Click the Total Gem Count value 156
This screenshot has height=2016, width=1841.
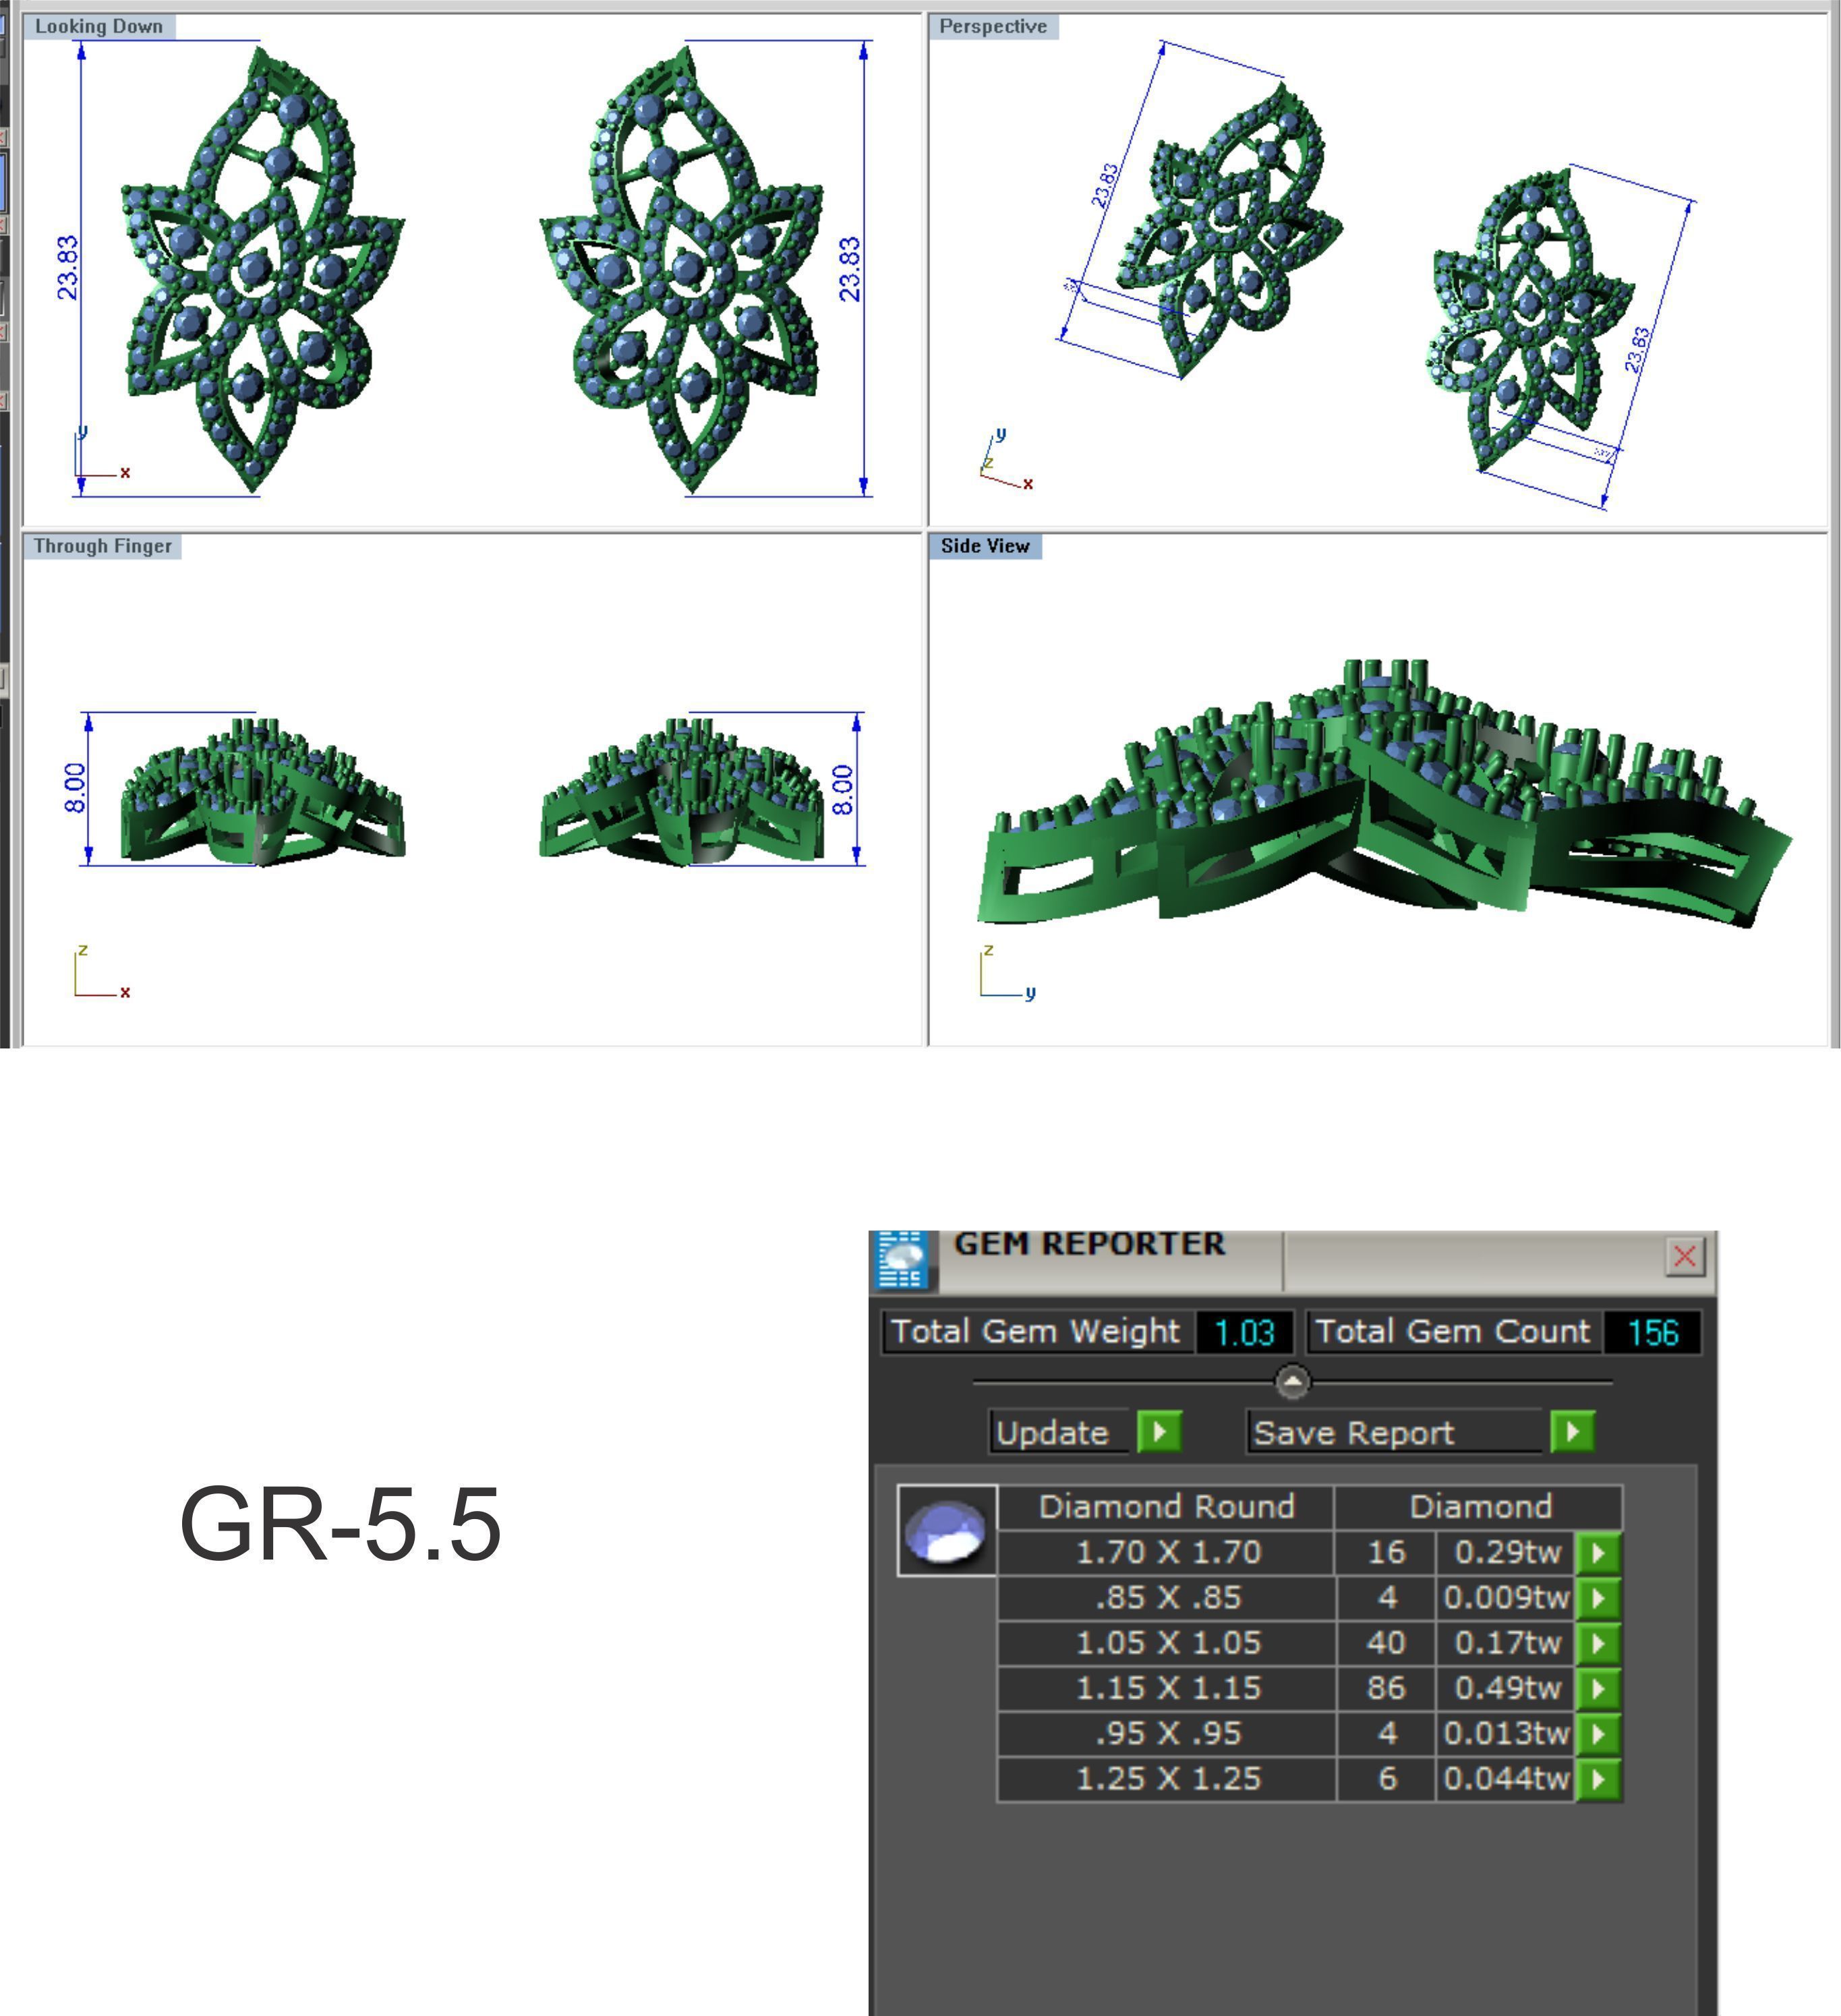click(x=1652, y=1332)
